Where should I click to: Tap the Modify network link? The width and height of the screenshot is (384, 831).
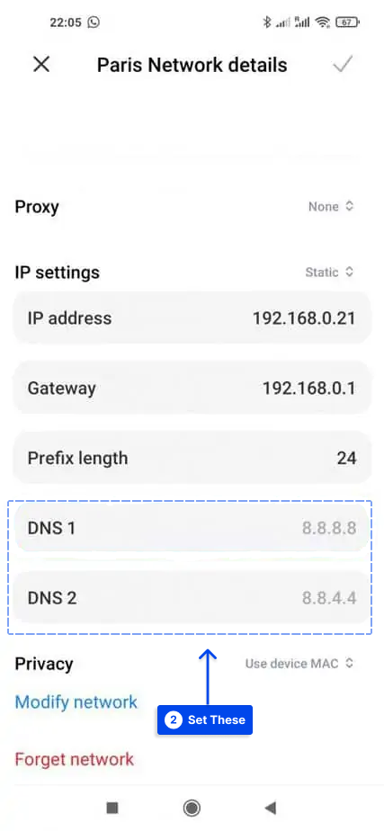(76, 702)
